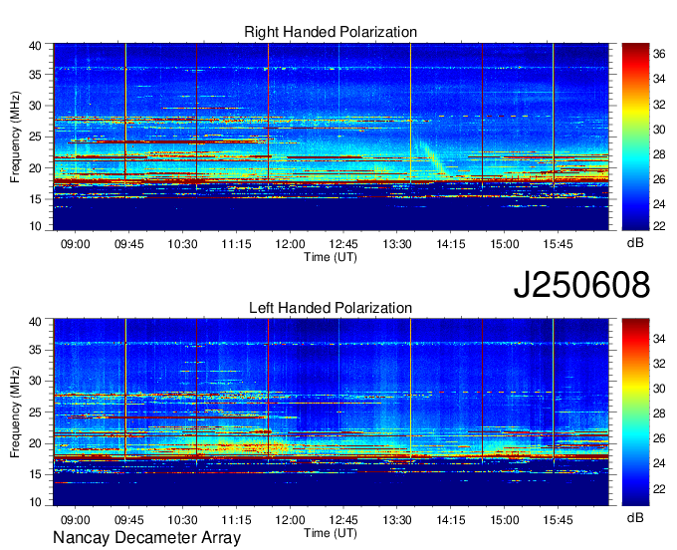Click the 12:00 tick of Left Handed plot
677x550 pixels.
click(x=290, y=520)
